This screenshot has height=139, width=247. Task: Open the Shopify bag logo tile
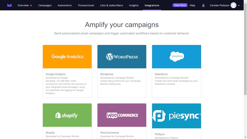(67, 115)
